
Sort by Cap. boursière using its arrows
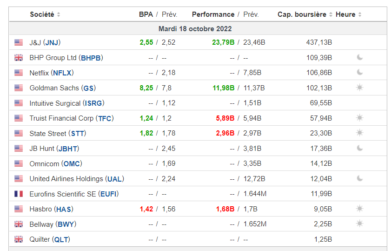click(331, 14)
